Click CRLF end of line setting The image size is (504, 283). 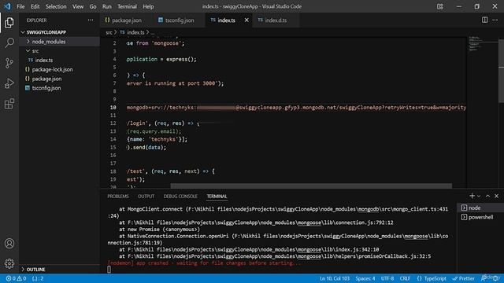pyautogui.click(x=405, y=278)
